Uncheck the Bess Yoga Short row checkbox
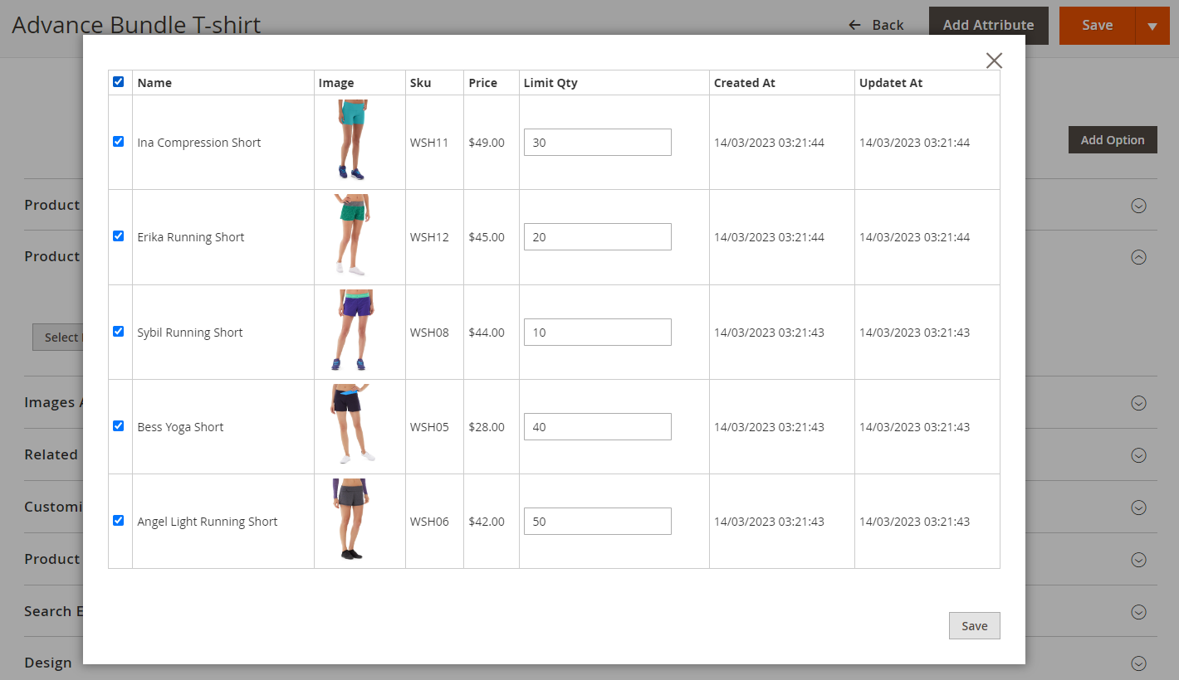This screenshot has height=680, width=1179. click(x=119, y=426)
